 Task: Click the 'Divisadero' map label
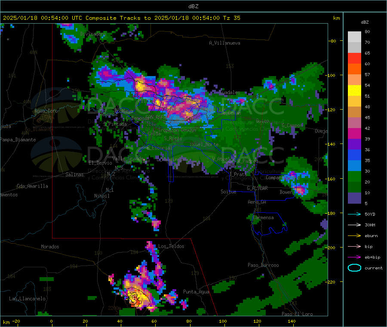[93, 34]
